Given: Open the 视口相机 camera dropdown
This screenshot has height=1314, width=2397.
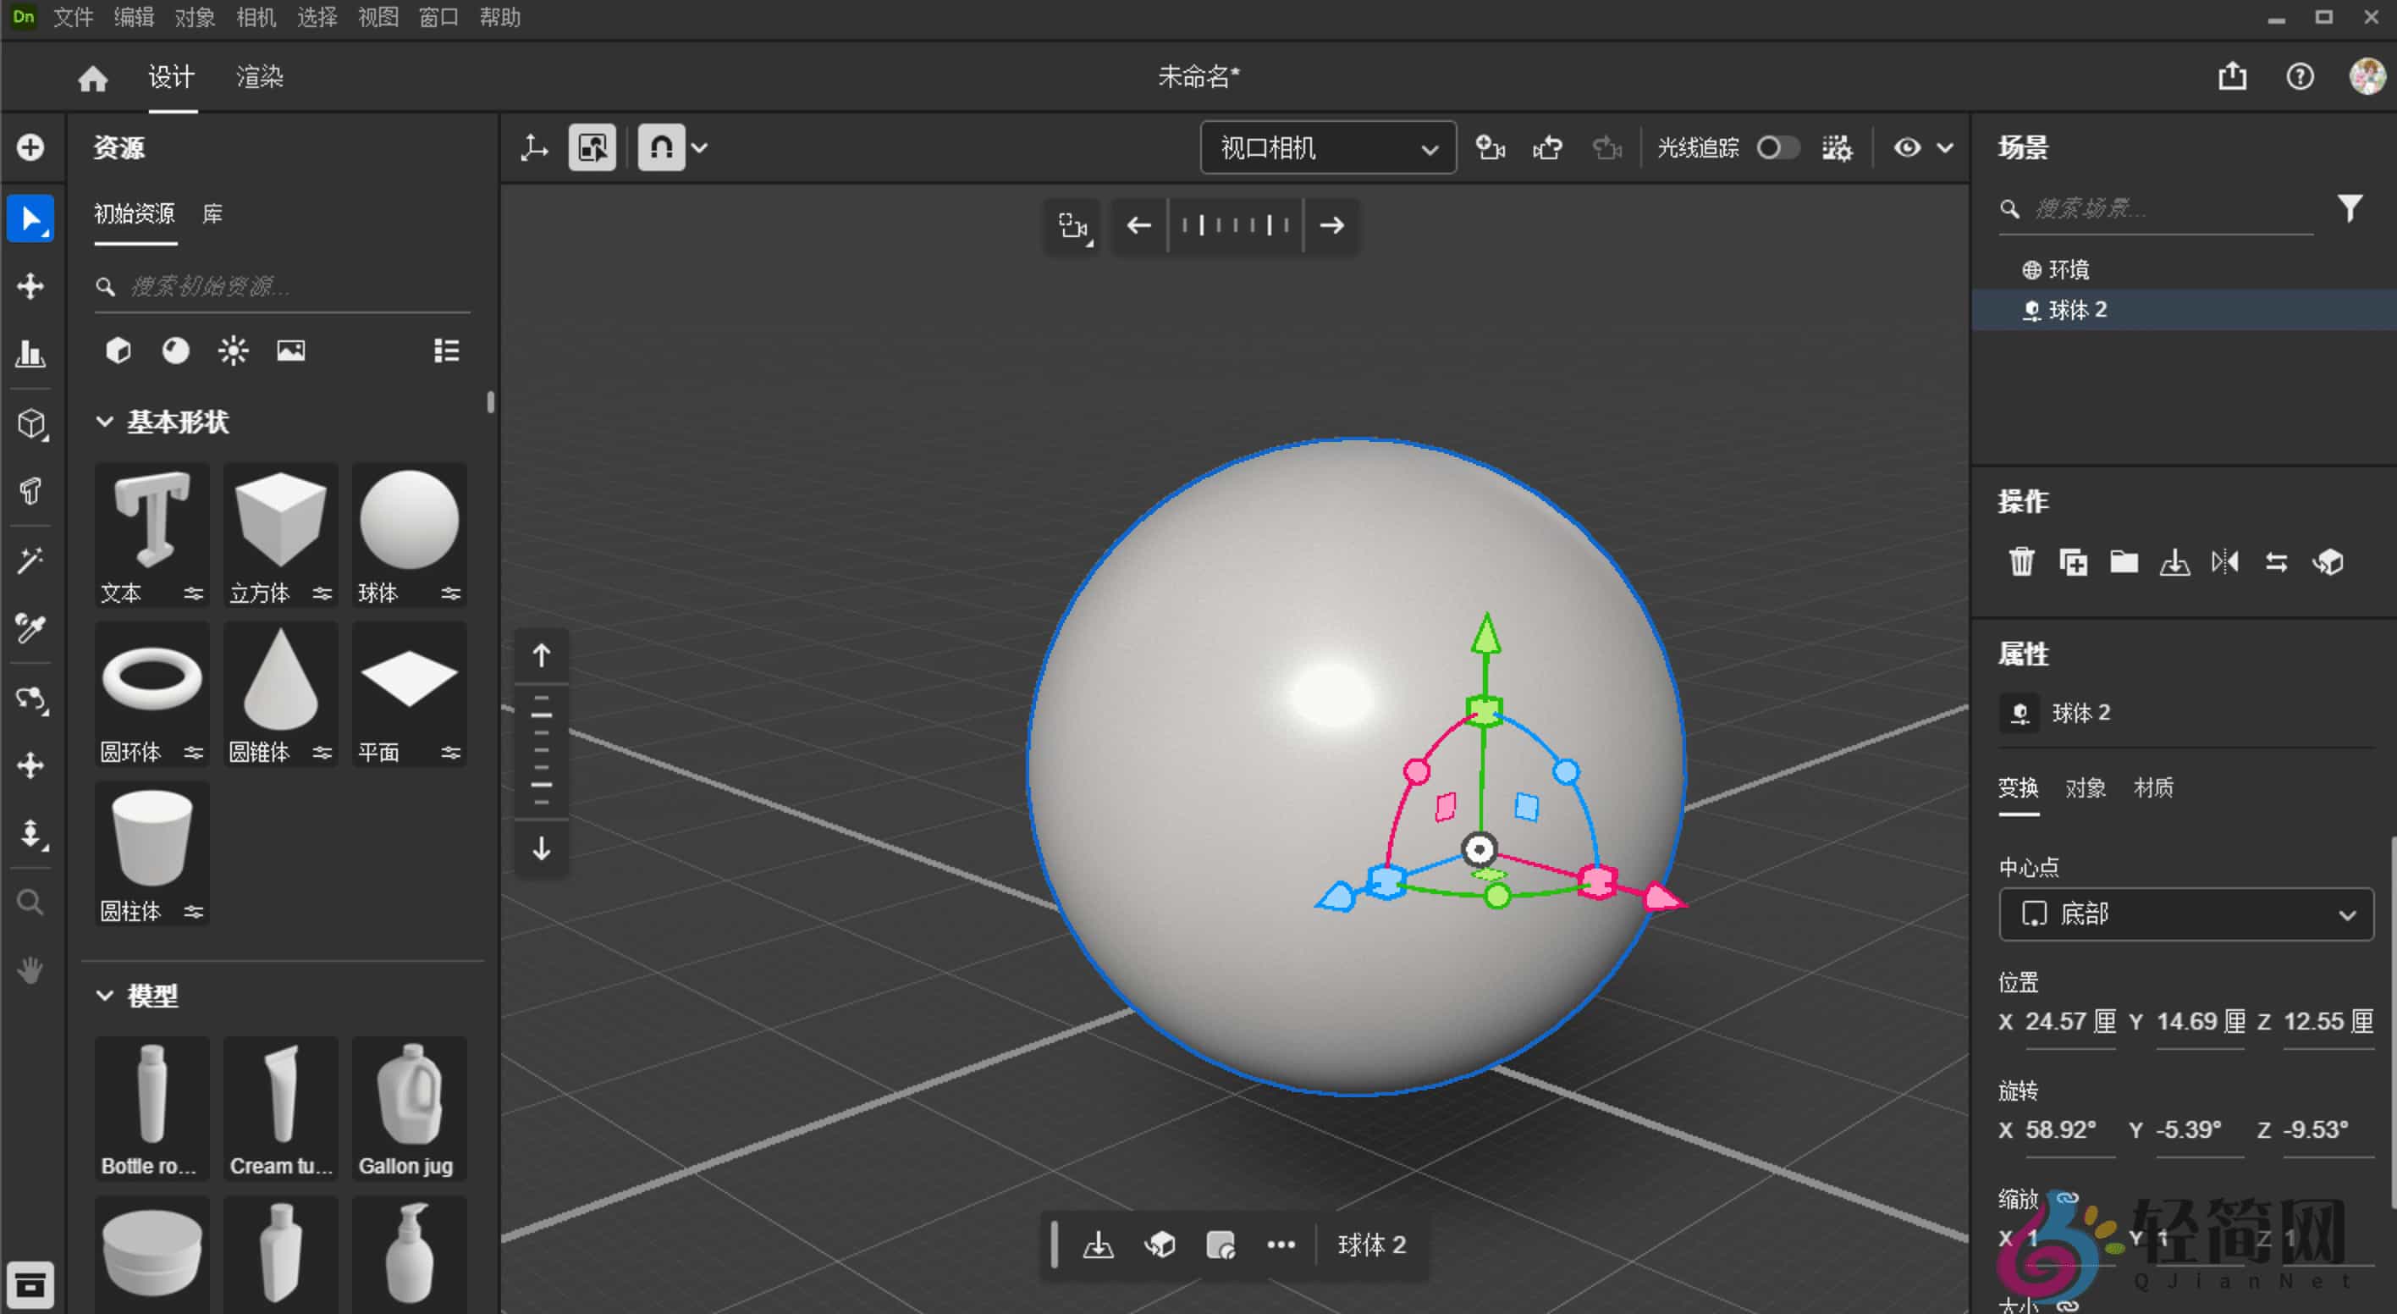Looking at the screenshot, I should [x=1326, y=147].
